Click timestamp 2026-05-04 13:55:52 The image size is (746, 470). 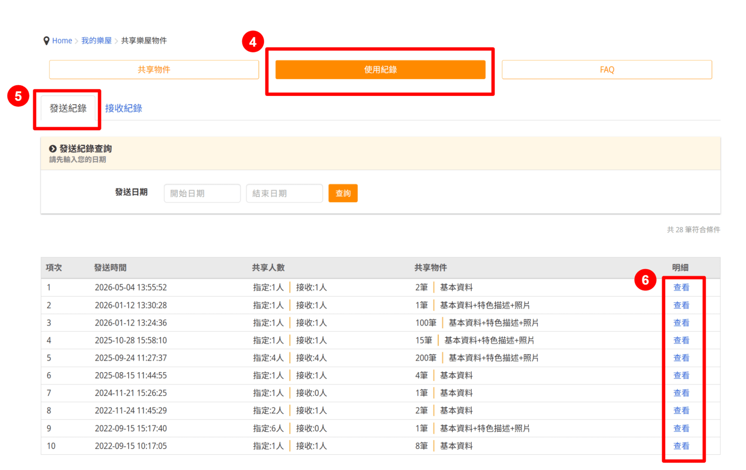tap(131, 287)
